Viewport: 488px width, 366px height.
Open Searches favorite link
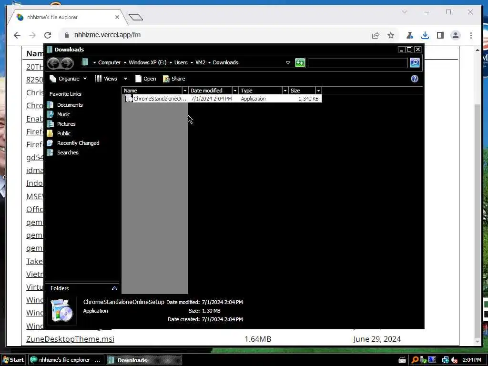pos(68,152)
